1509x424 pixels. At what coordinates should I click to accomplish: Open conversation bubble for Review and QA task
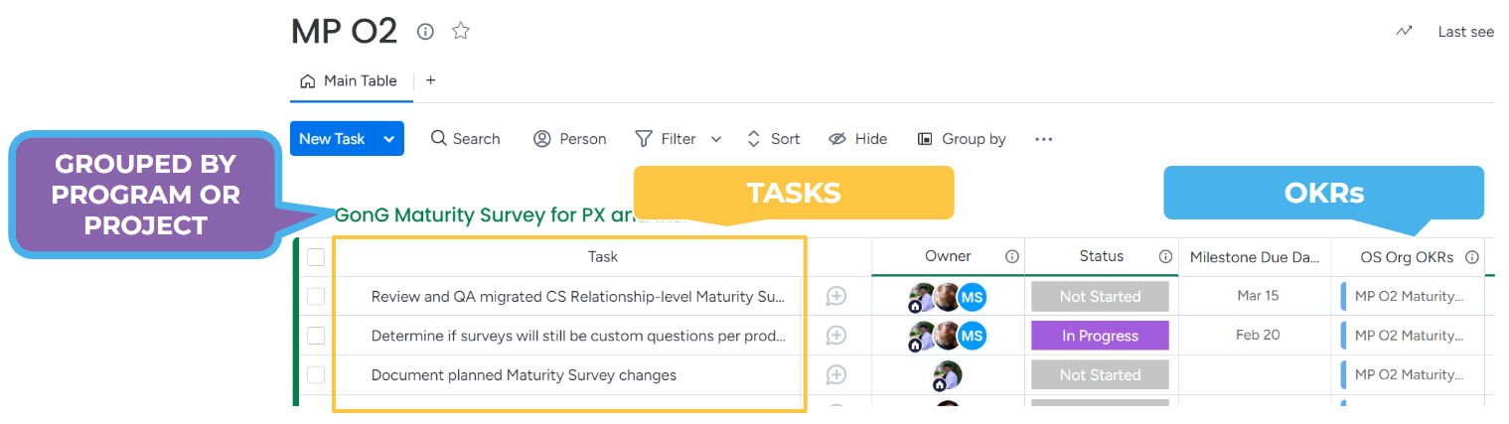pyautogui.click(x=836, y=296)
